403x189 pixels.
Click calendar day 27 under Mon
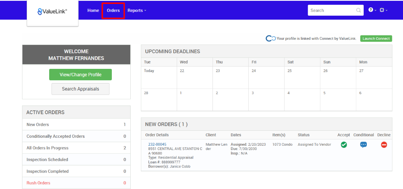point(374,78)
